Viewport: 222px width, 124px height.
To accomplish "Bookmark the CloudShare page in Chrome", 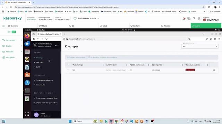I will [203, 7].
